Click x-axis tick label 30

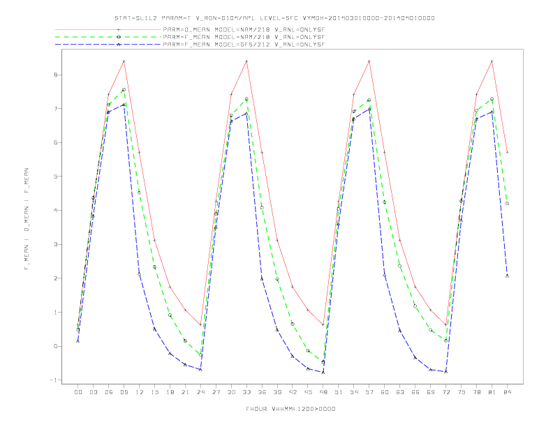pyautogui.click(x=231, y=392)
